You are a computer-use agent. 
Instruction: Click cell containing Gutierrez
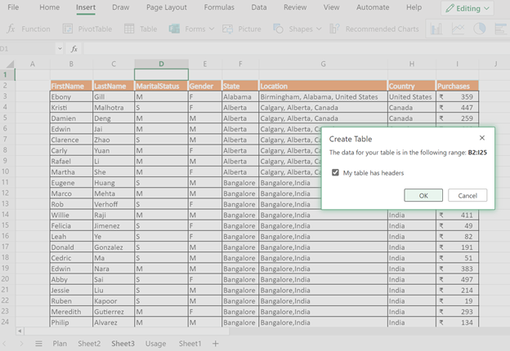click(x=114, y=311)
